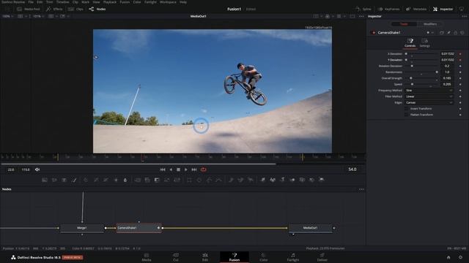469x263 pixels.
Task: Show the Keyframes panel
Action: click(x=388, y=9)
